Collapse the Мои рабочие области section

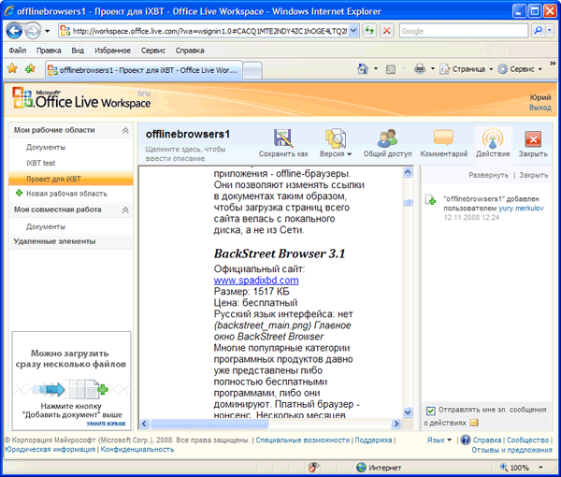click(x=125, y=130)
